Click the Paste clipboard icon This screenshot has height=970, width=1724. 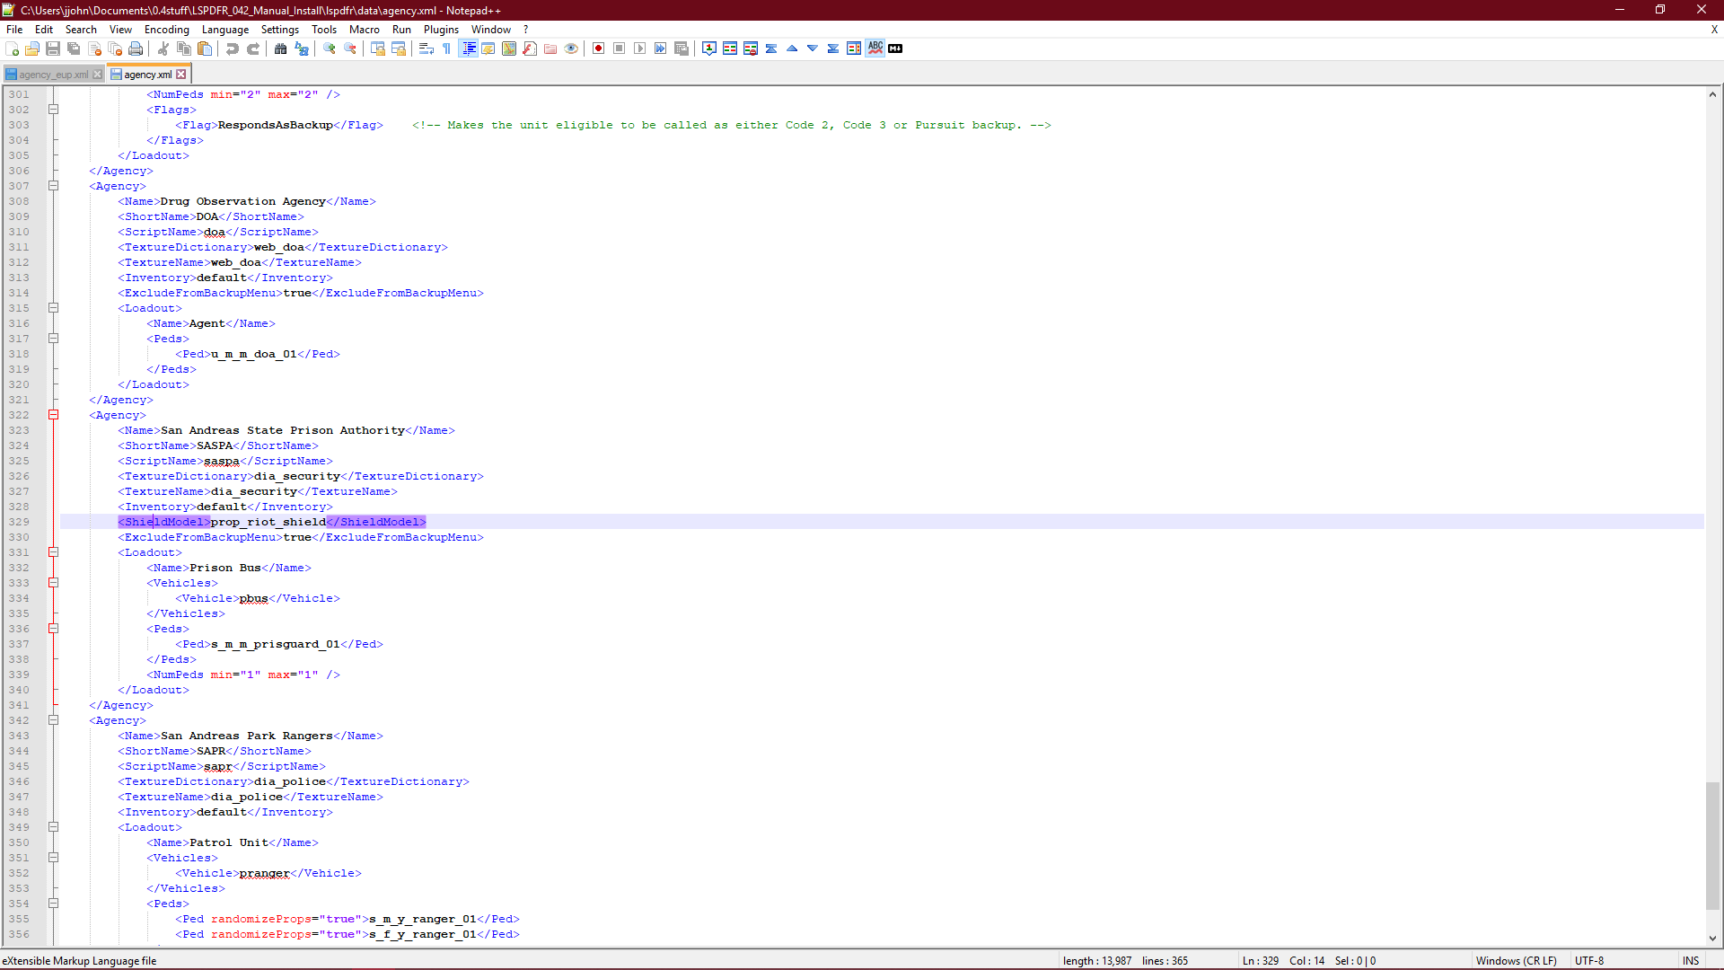coord(205,48)
